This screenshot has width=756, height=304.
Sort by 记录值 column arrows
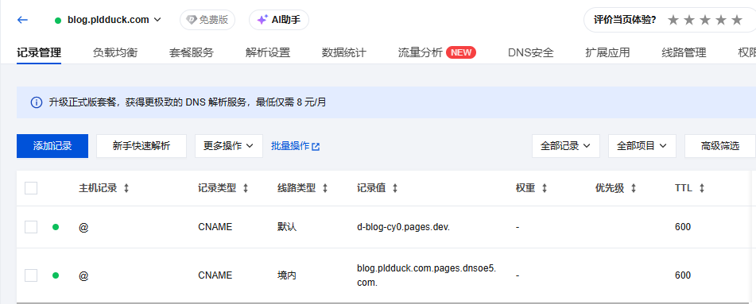click(395, 188)
